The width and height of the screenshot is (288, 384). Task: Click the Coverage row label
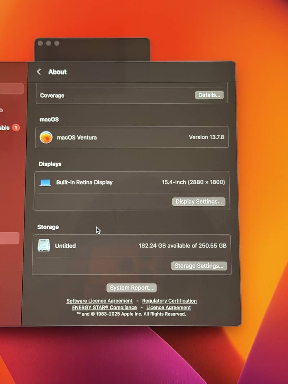coord(52,95)
